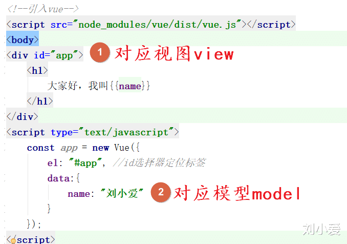Click the closing "});" line
347x244 pixels.
(34, 224)
